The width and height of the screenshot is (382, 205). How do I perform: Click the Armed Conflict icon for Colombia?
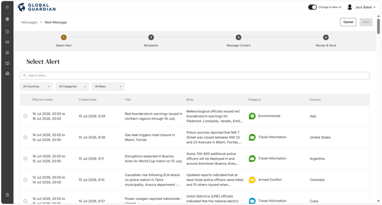coord(252,180)
